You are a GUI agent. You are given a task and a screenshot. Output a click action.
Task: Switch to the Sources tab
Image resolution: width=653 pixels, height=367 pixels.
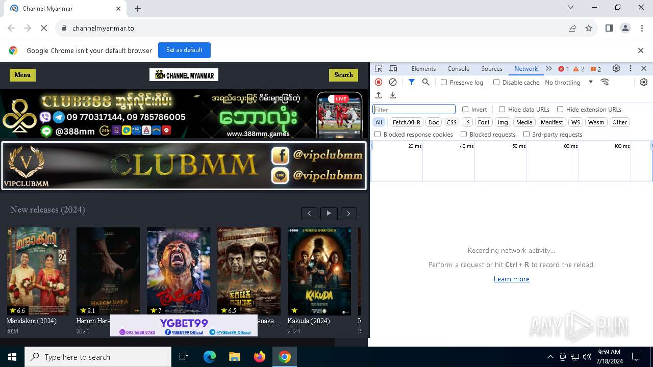click(x=492, y=69)
